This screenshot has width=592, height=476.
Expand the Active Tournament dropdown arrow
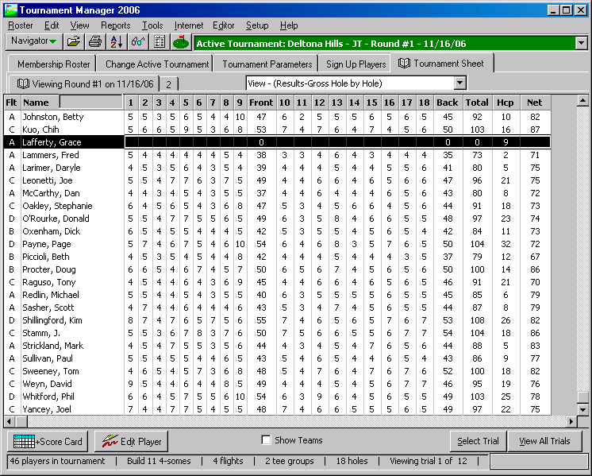[x=582, y=43]
